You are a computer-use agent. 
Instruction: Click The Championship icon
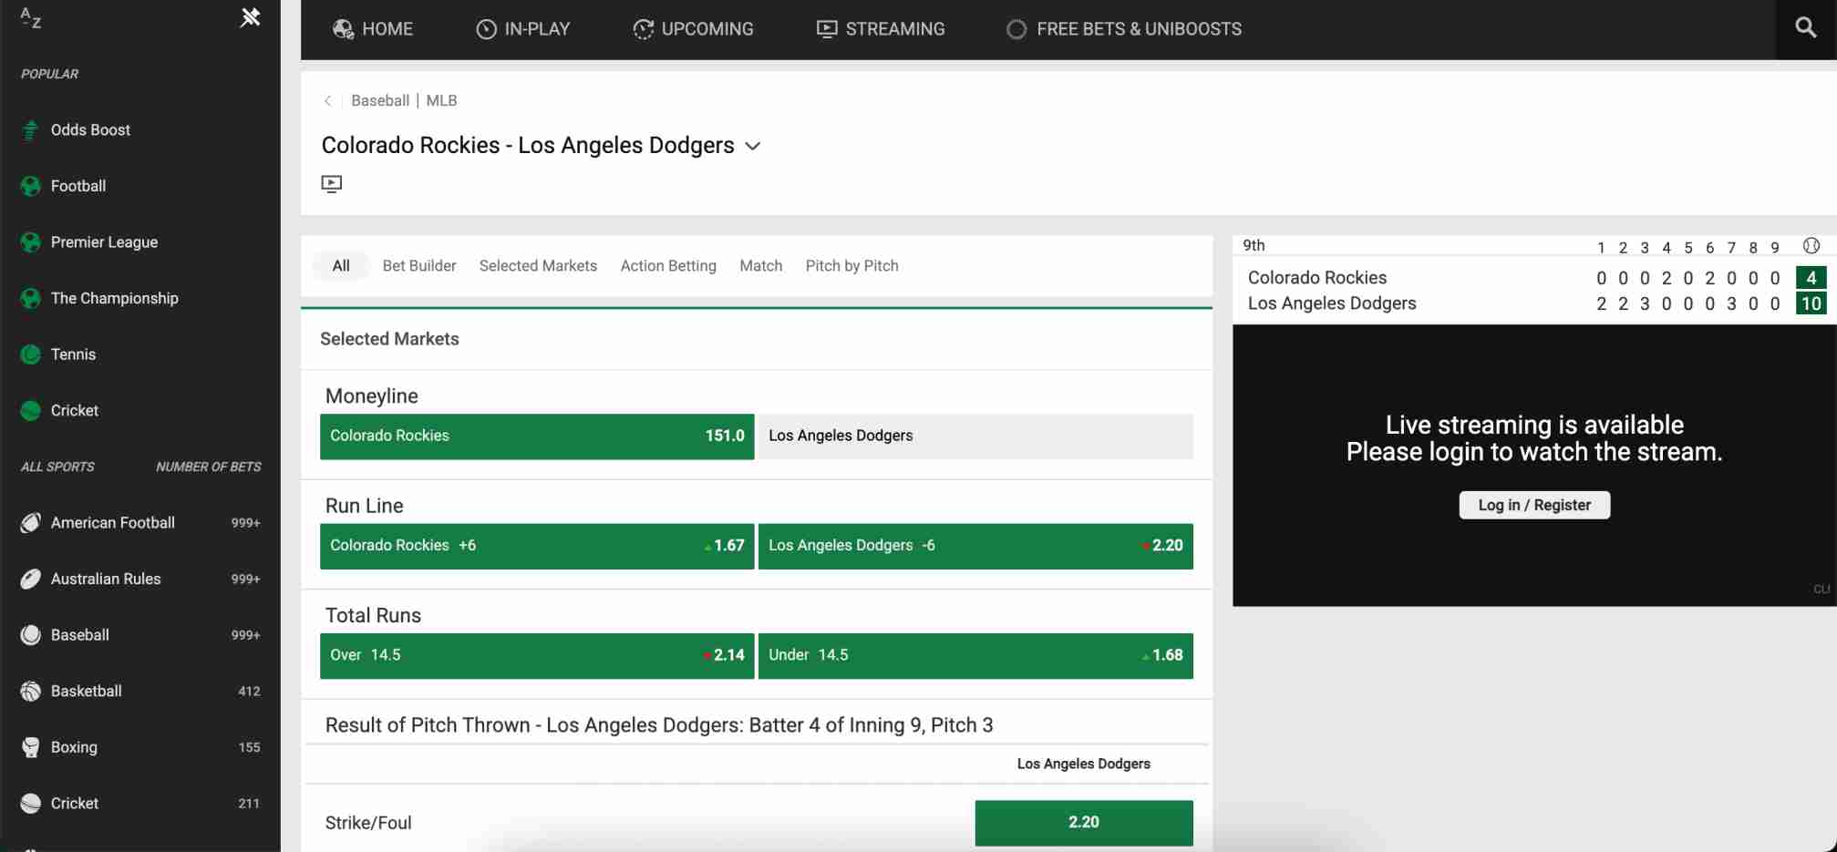tap(30, 298)
